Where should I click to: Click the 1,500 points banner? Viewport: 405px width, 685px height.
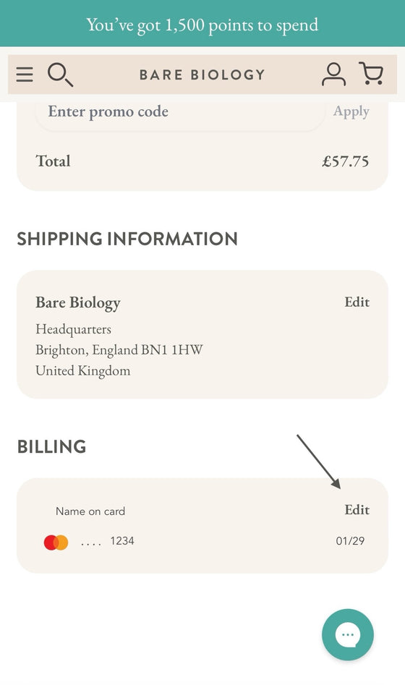(202, 24)
